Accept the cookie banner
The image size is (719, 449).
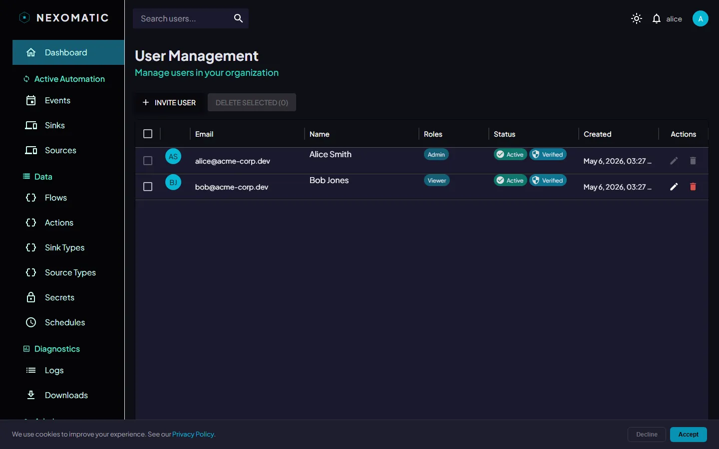click(689, 435)
